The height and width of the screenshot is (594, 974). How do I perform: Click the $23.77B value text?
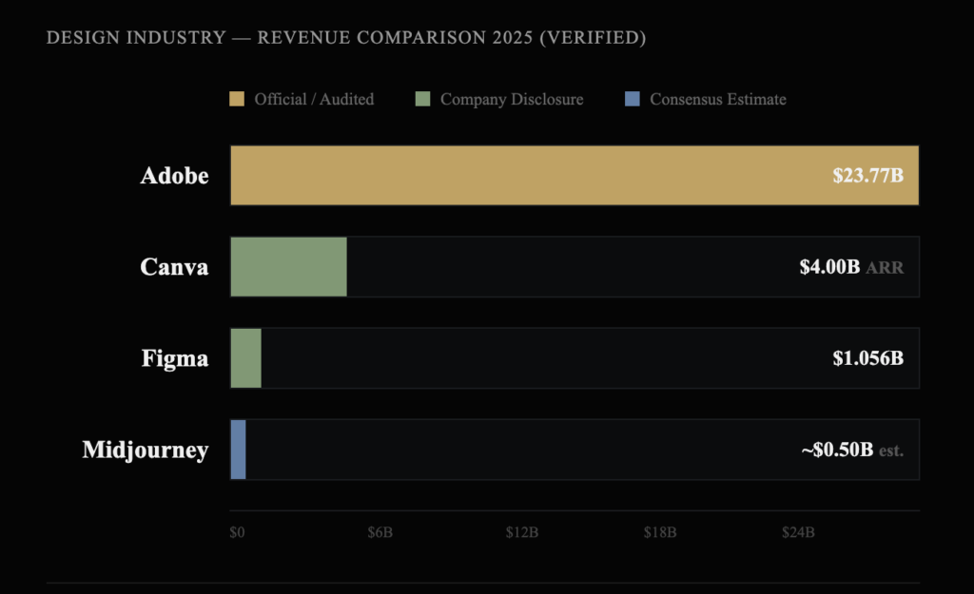pos(867,176)
